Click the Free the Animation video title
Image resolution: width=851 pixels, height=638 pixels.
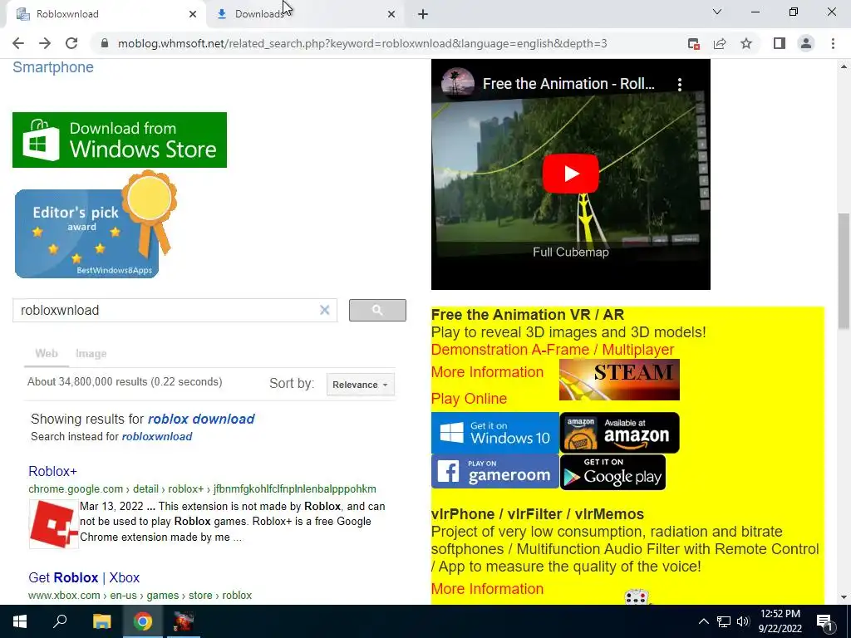tap(568, 84)
